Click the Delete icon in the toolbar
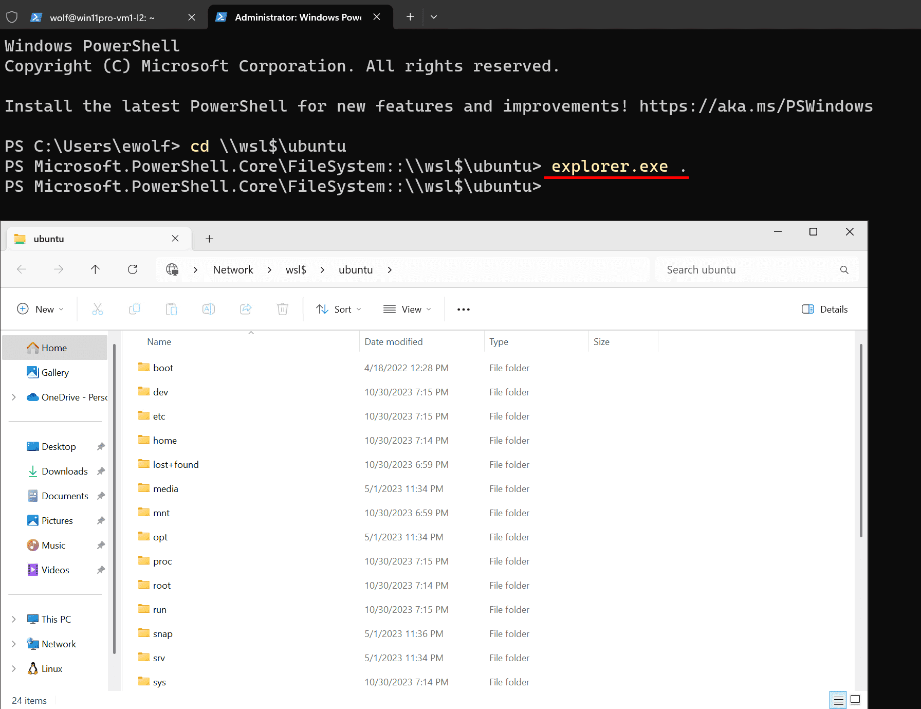Screen dimensions: 921x709 (282, 309)
